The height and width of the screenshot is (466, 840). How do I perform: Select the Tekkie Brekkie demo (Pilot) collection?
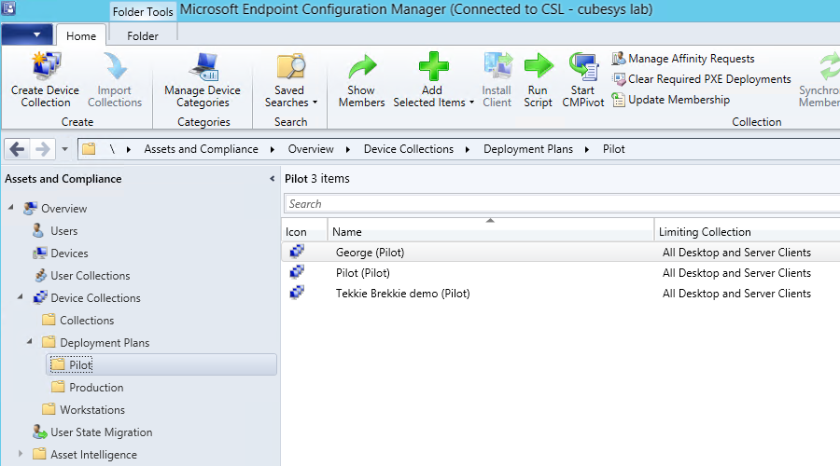402,294
